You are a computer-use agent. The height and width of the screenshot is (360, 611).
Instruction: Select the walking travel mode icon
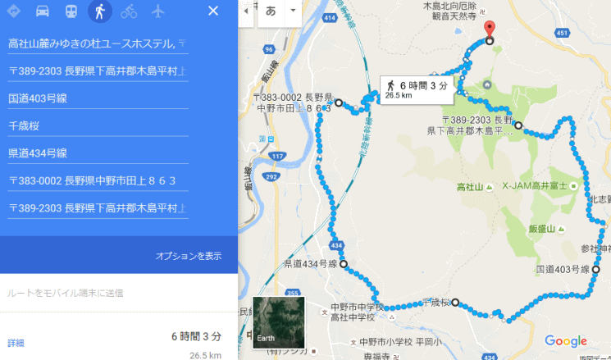click(x=100, y=11)
